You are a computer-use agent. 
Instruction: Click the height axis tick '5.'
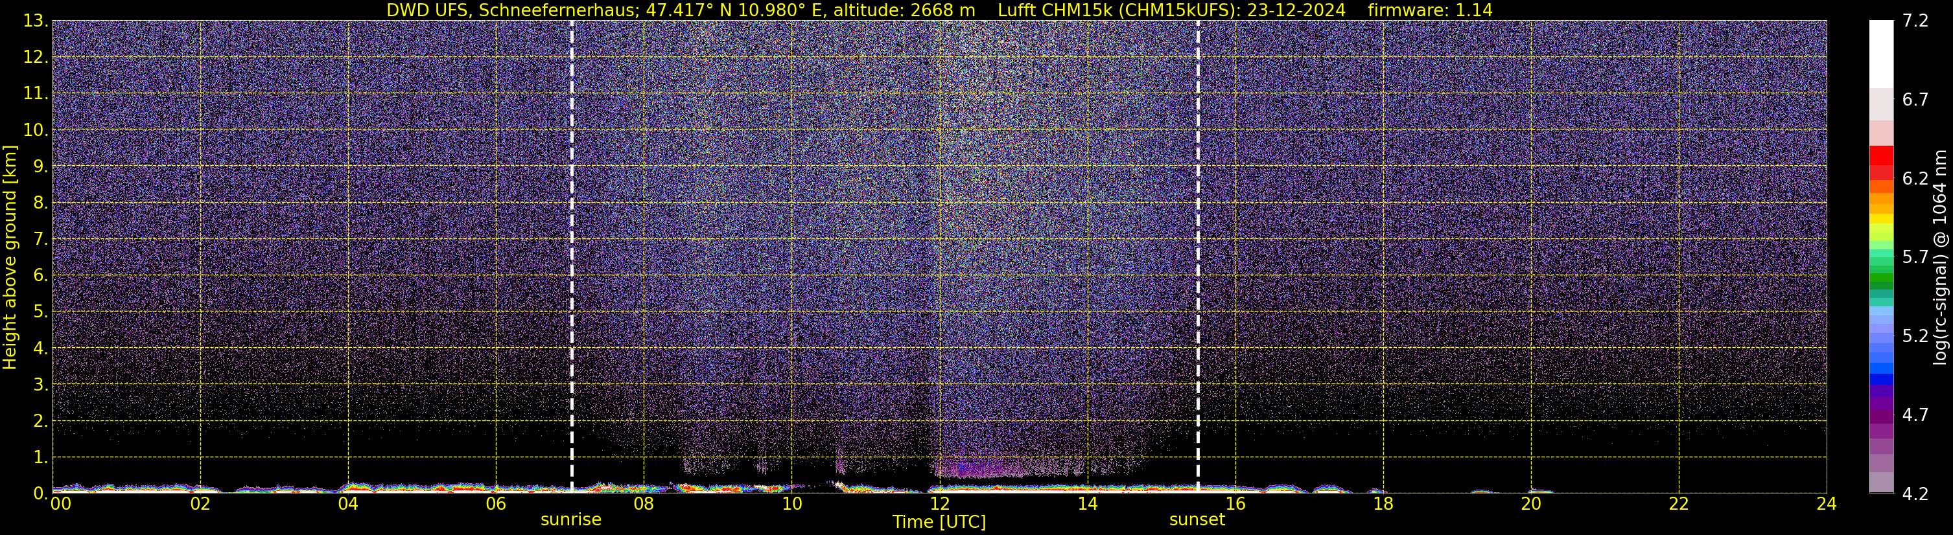click(x=40, y=312)
